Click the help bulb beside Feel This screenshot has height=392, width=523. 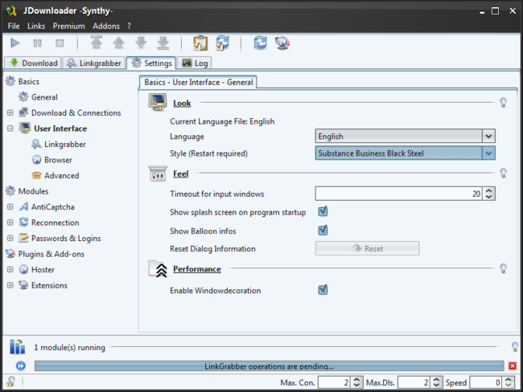coord(504,173)
